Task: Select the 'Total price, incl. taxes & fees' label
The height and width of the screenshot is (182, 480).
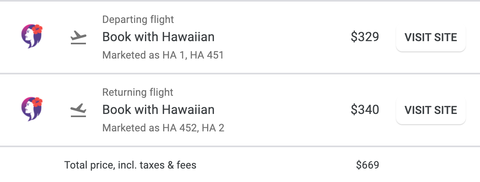Action: 130,165
